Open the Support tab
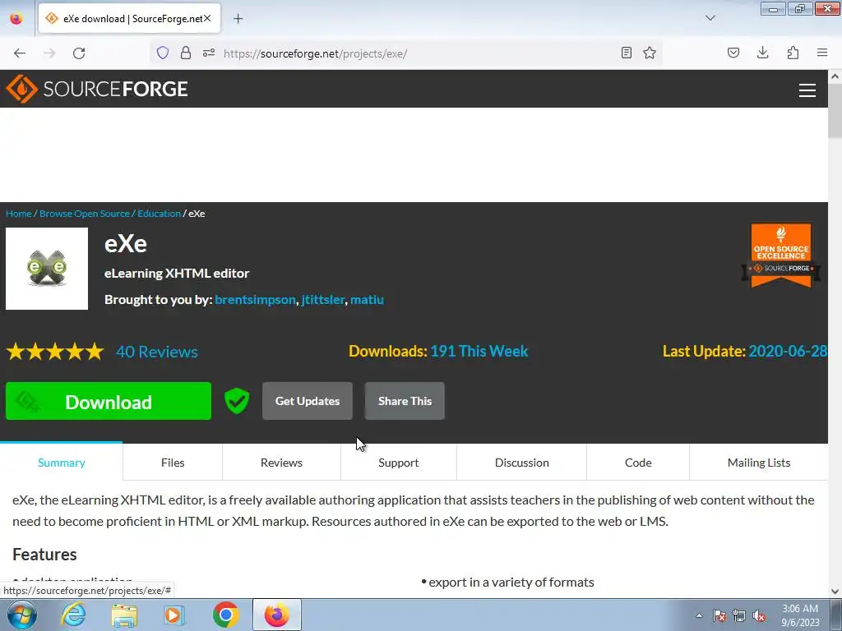 (399, 462)
